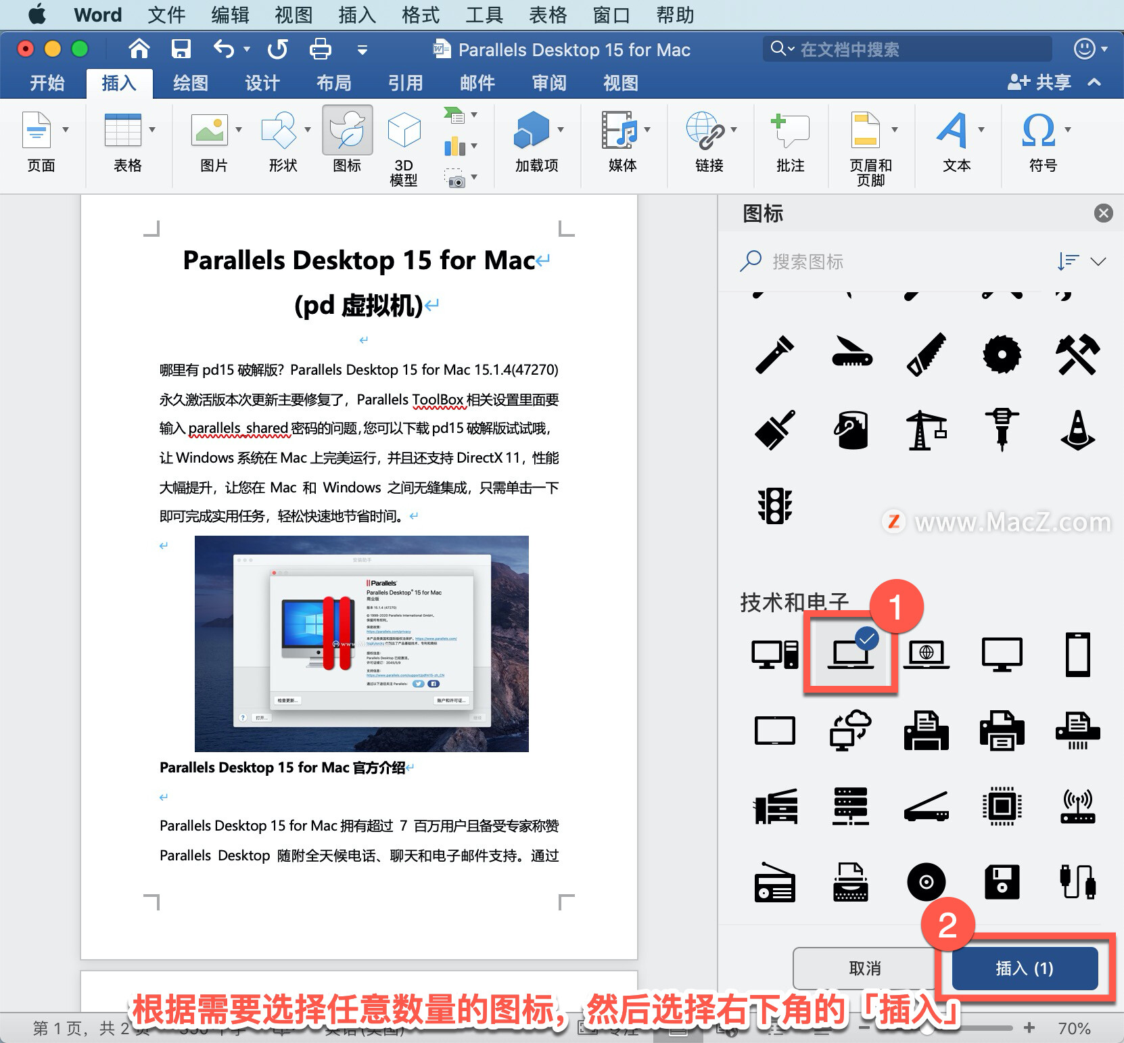1124x1043 pixels.
Task: Select the CPU chip icon
Action: [x=1002, y=806]
